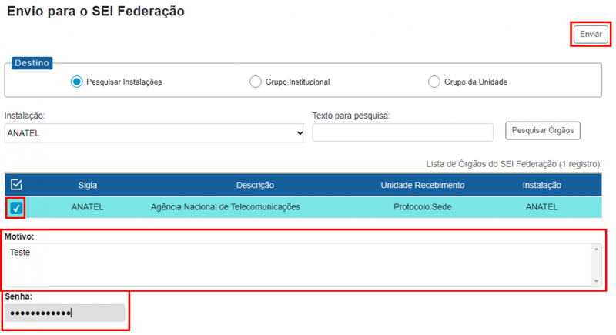Open the Instalação dropdown showing ANATEL

tap(156, 132)
